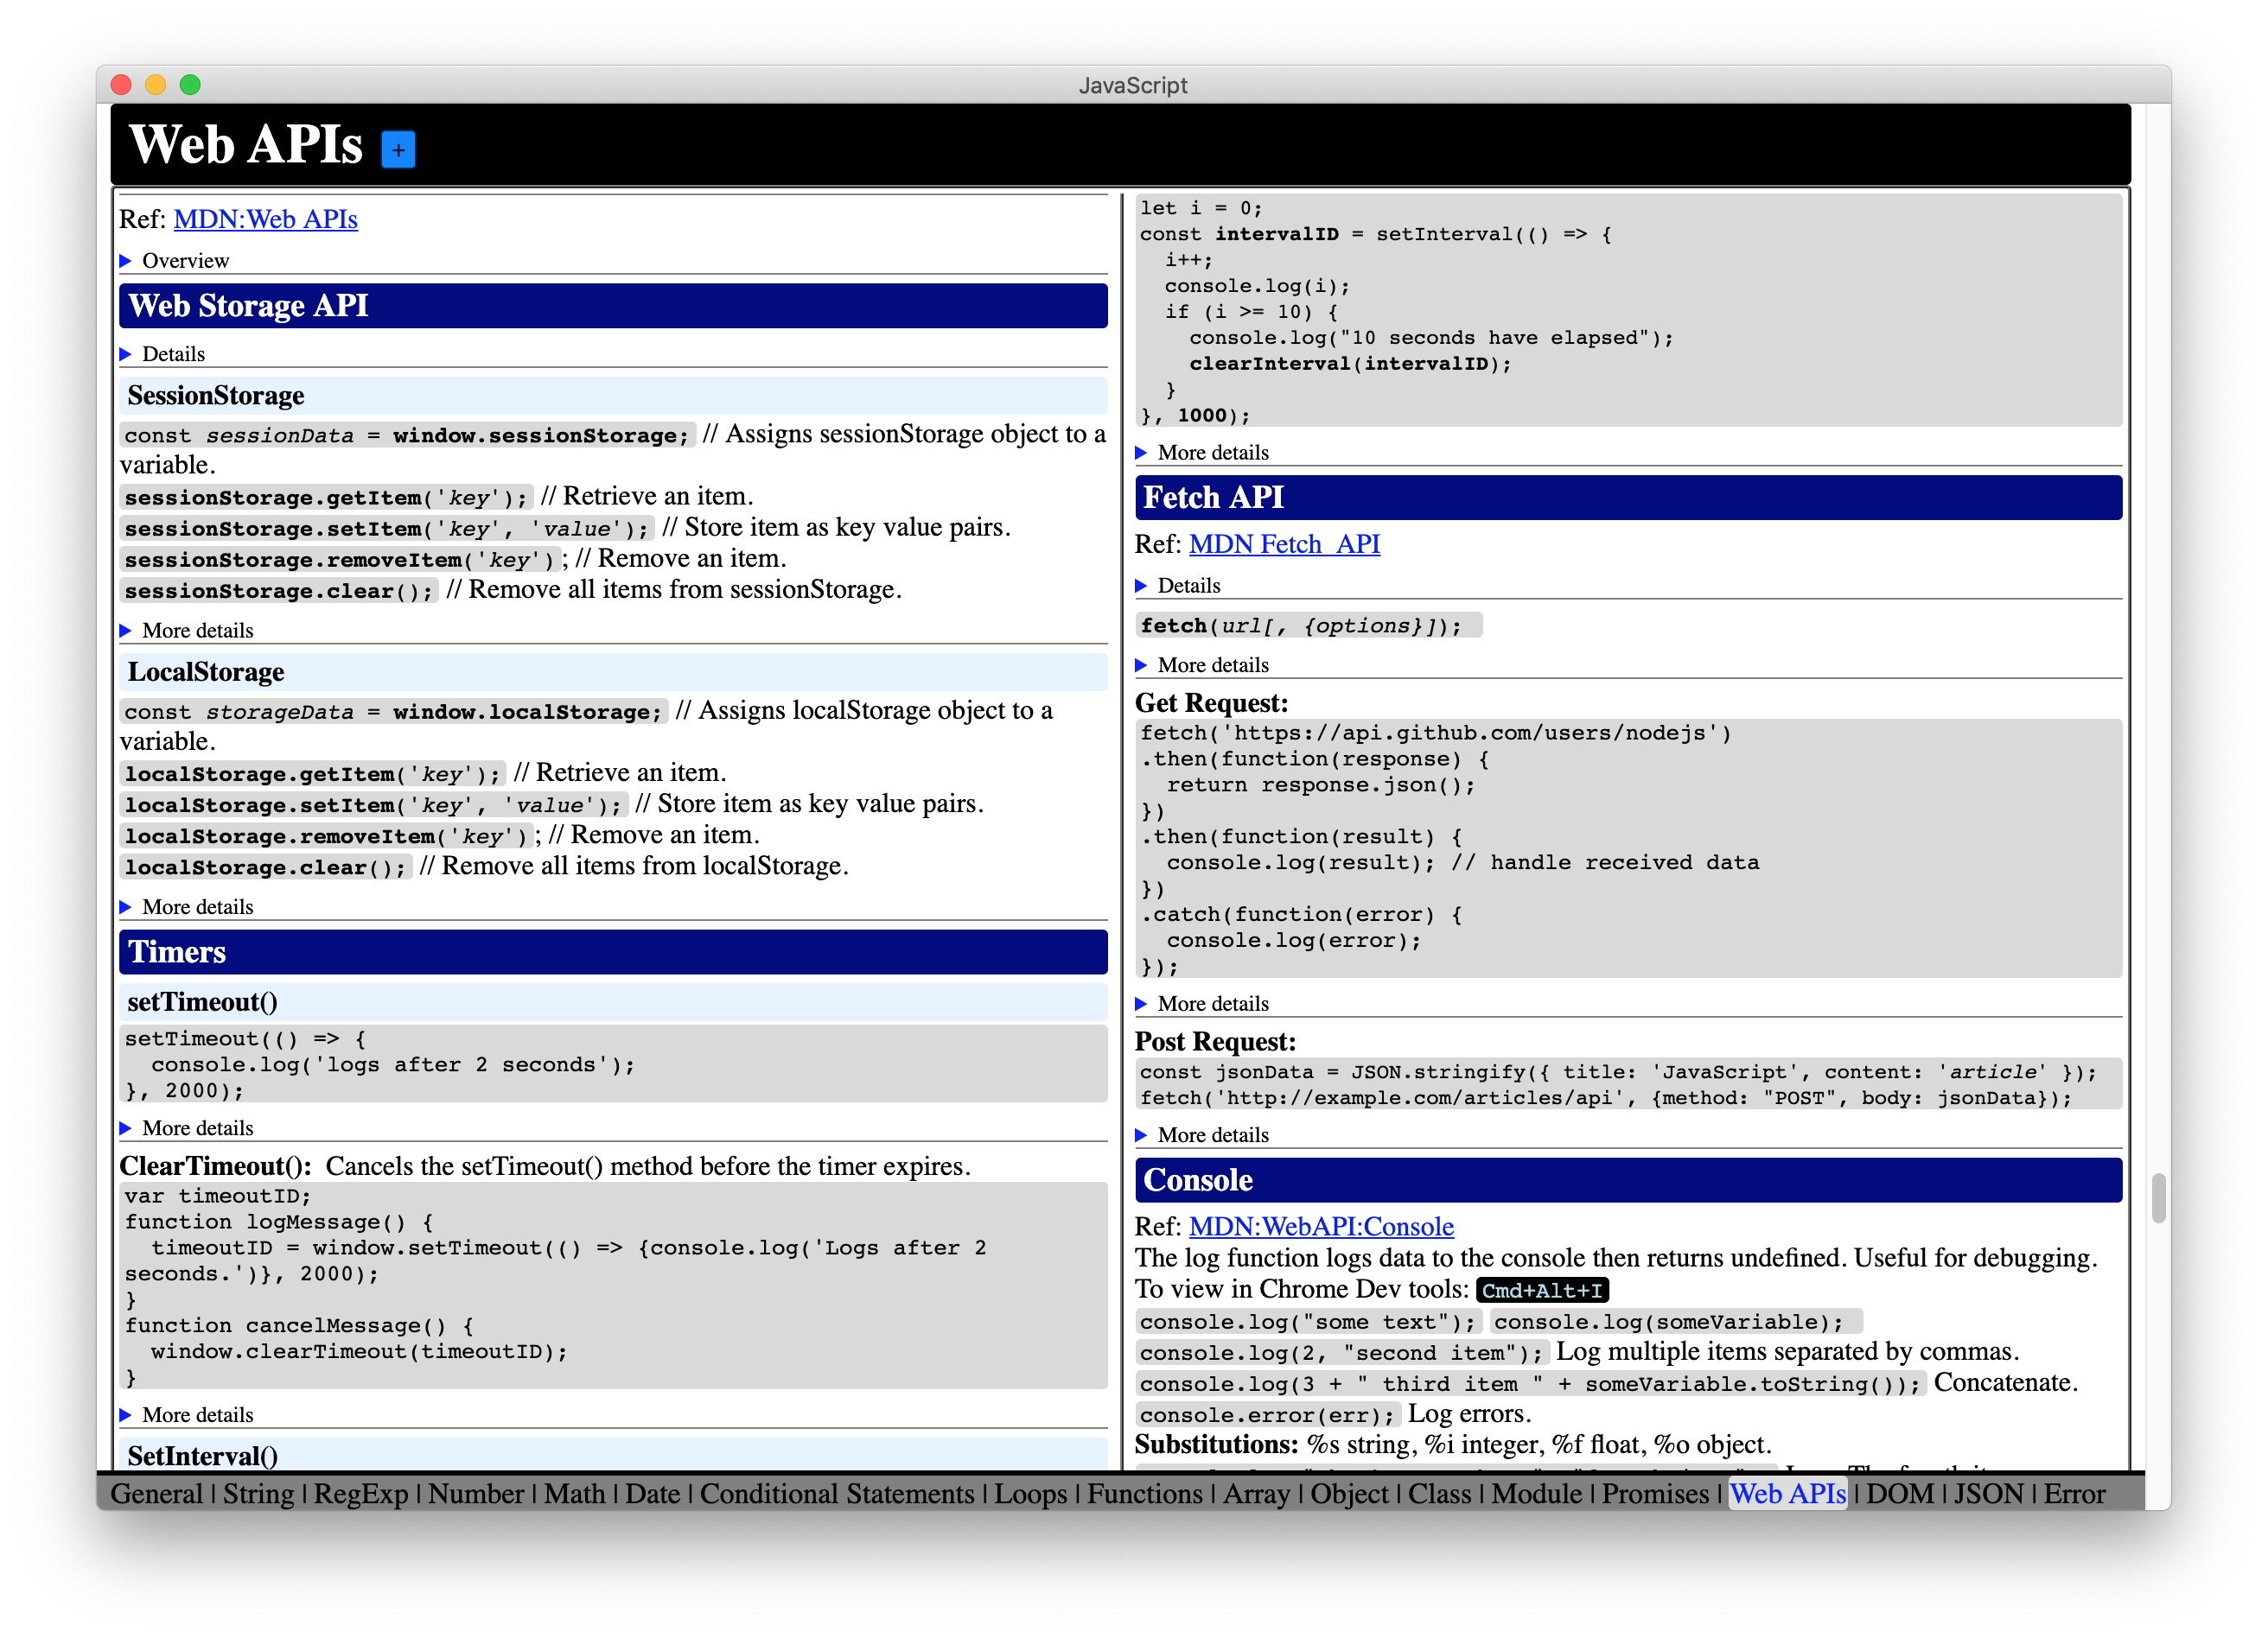Open the Array tab
Screen dimensions: 2268x1638
(x=1256, y=1494)
